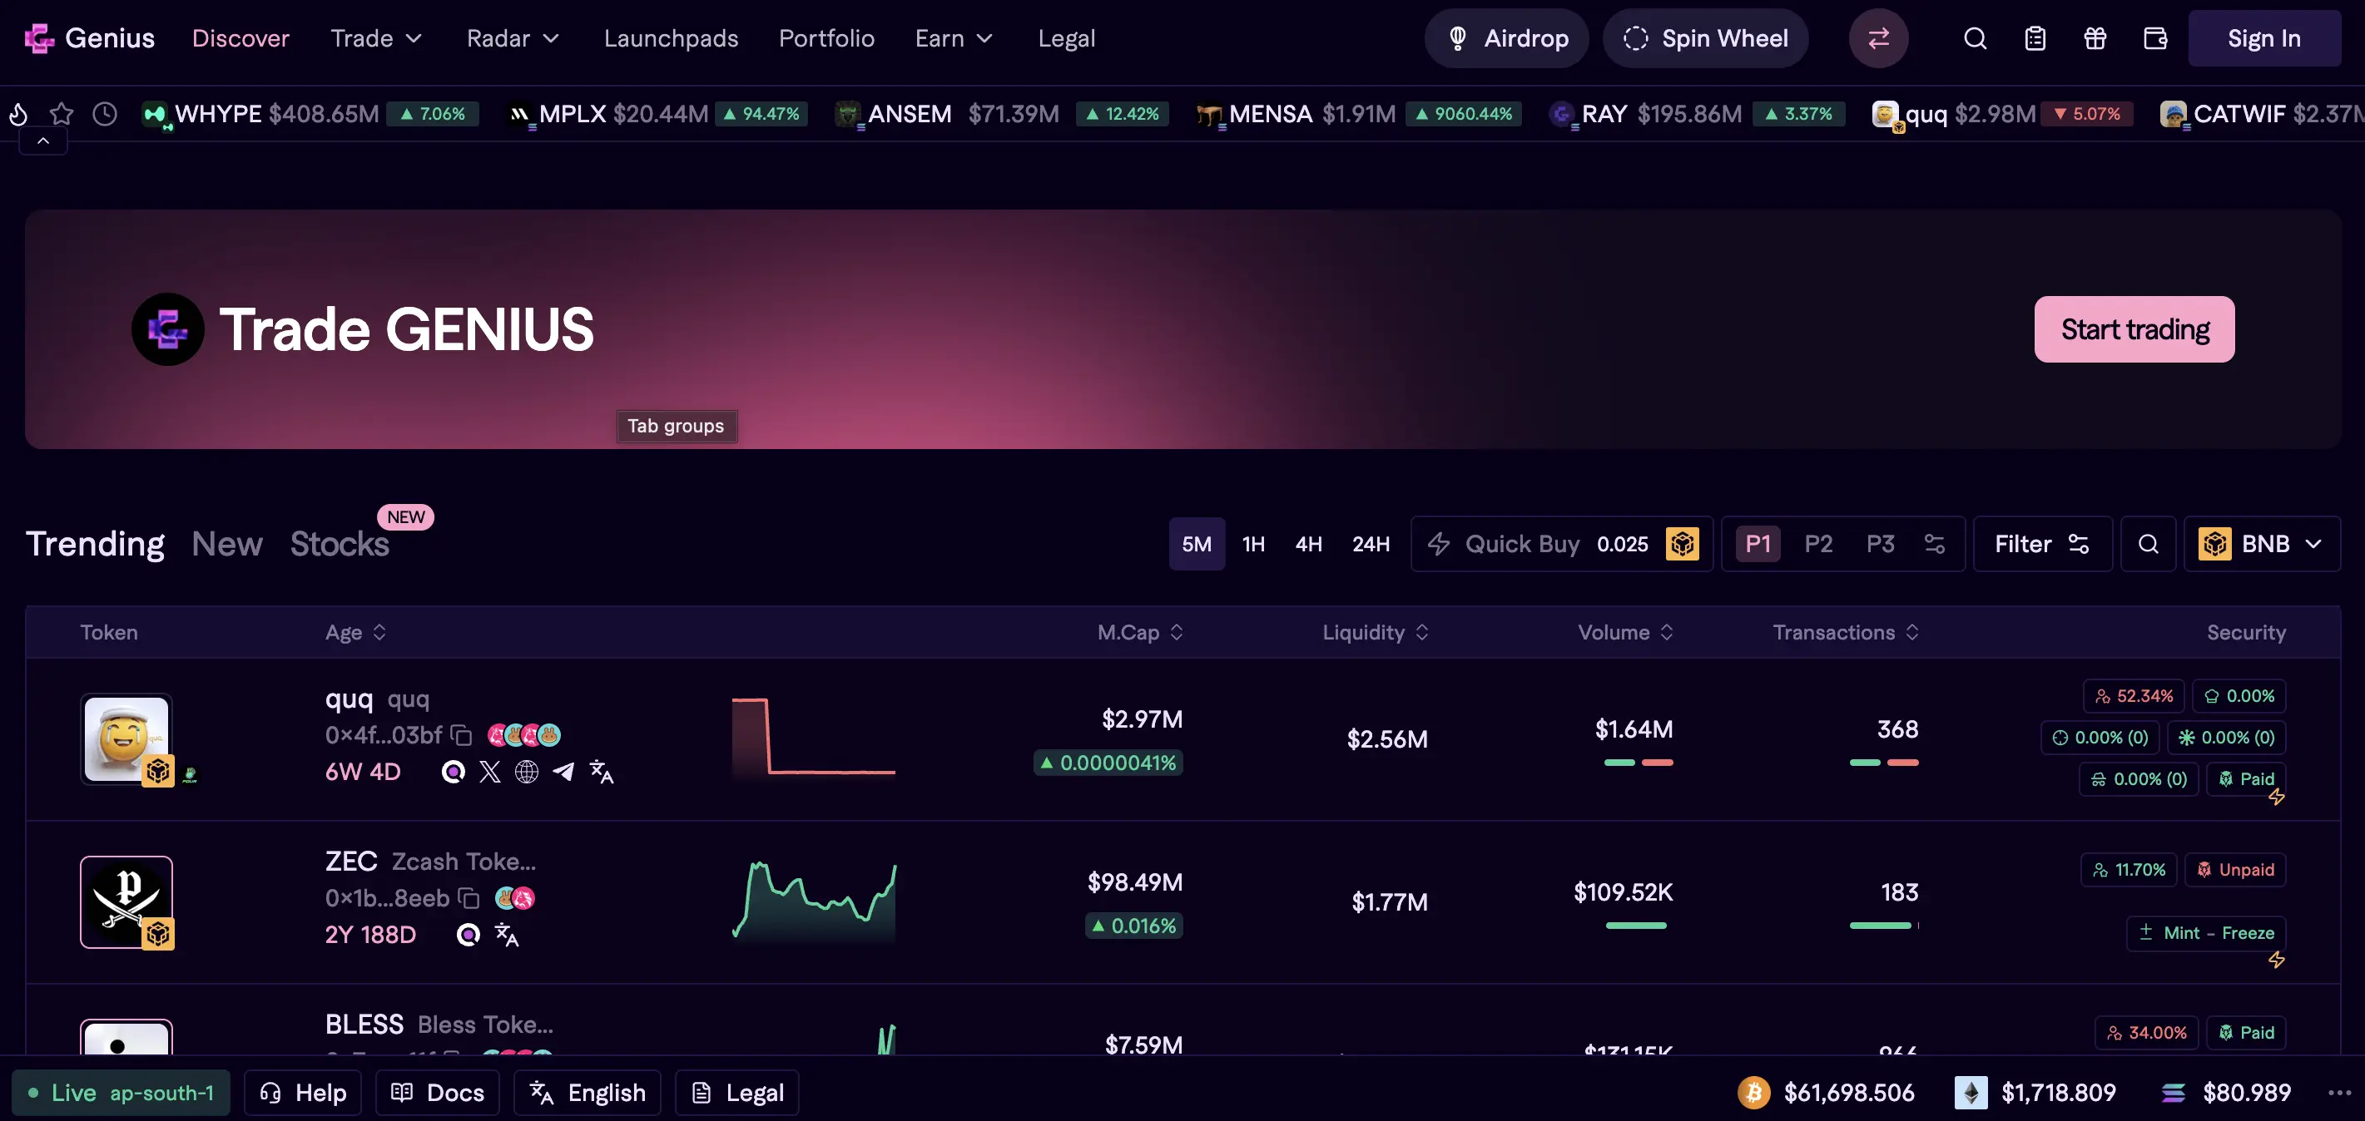Open the wallet icon in header
This screenshot has width=2365, height=1121.
[x=2154, y=38]
